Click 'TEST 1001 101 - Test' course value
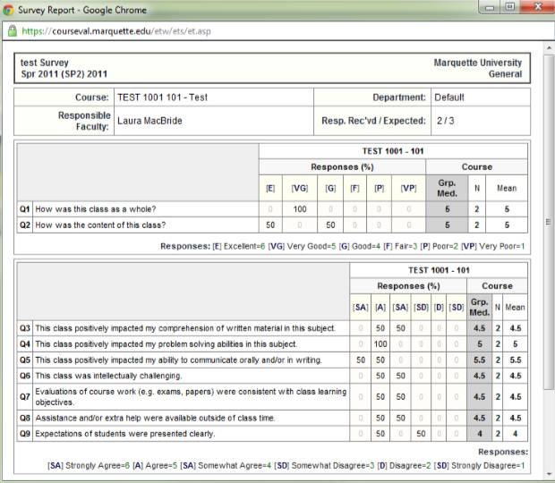555x483 pixels. (162, 97)
